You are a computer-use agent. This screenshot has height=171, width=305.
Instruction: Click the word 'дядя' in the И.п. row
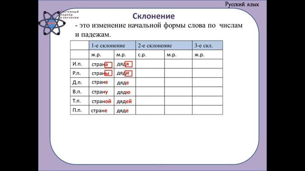click(123, 64)
